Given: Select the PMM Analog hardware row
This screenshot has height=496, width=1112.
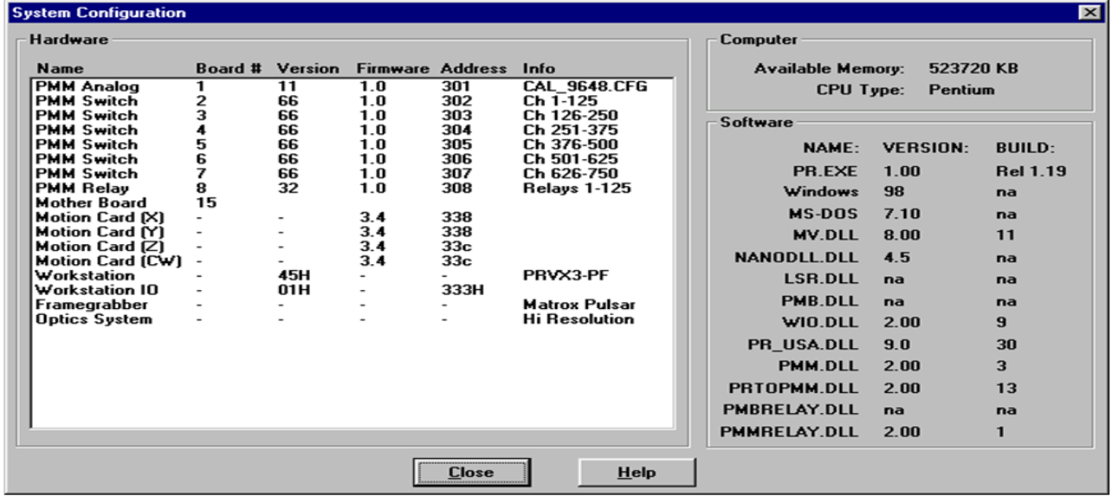Looking at the screenshot, I should click(353, 87).
